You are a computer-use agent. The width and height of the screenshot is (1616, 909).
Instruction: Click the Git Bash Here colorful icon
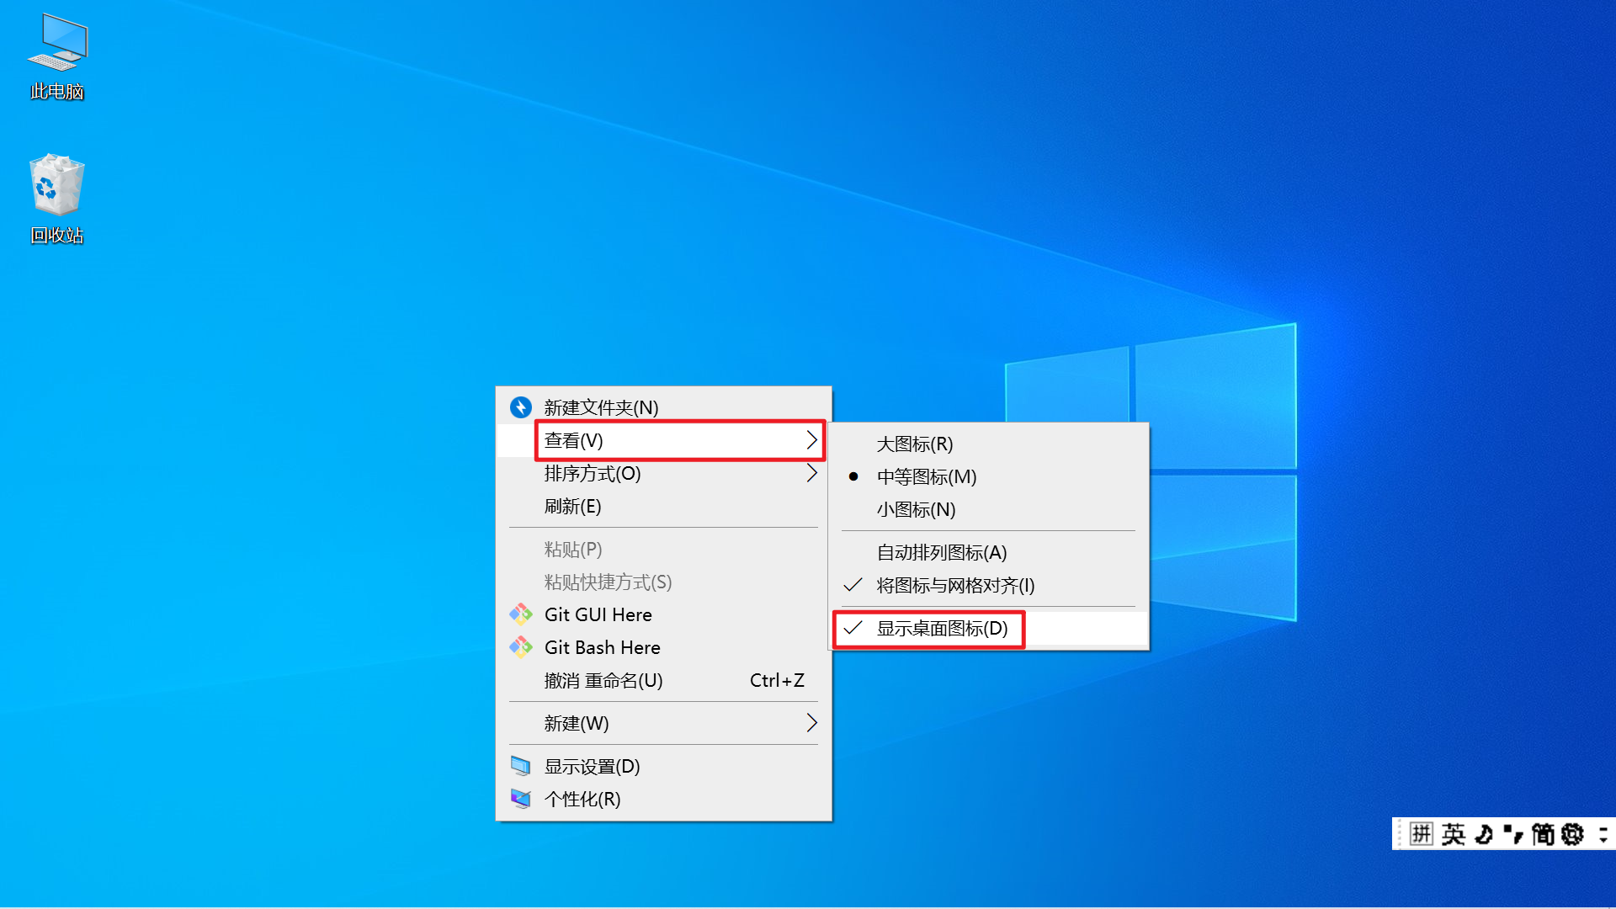[521, 647]
